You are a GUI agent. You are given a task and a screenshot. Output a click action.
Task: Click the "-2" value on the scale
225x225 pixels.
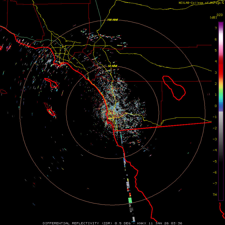215,128
